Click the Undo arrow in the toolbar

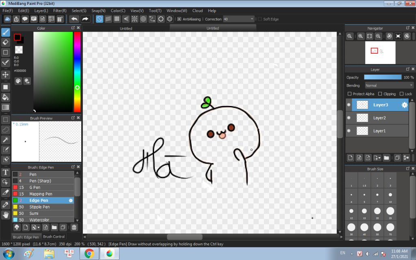coord(75,19)
